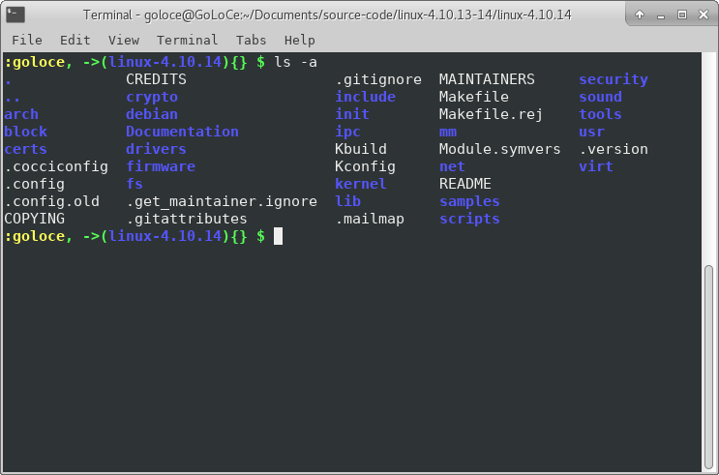Click the 'arch' directory name
The height and width of the screenshot is (475, 719).
coord(21,114)
